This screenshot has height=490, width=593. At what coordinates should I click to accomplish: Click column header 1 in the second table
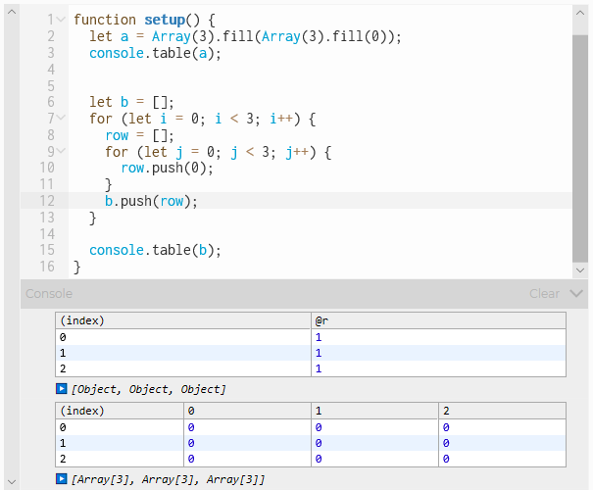click(x=374, y=411)
